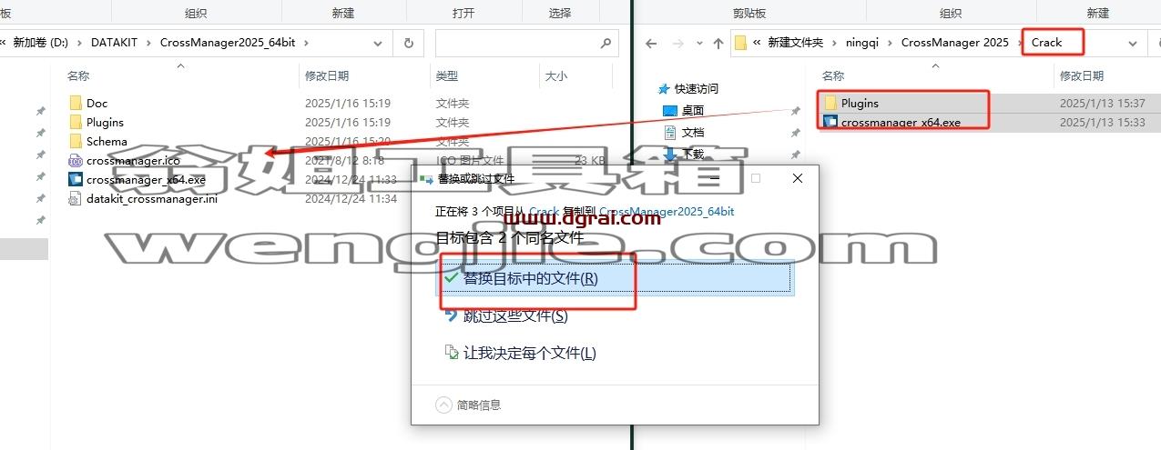Select crossmanager_x64.exe icon in left window
Viewport: 1161px width, 450px height.
76,179
